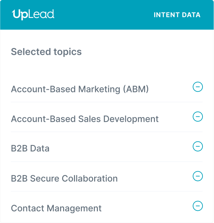Click the Contact Management topic label
The height and width of the screenshot is (223, 214).
click(56, 208)
